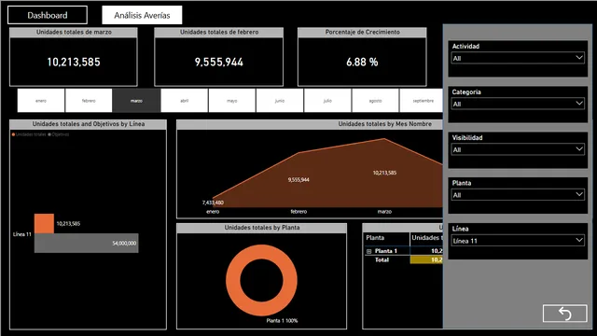Click the febrero axis label on area chart
Screen dimensions: 597x336
point(298,212)
